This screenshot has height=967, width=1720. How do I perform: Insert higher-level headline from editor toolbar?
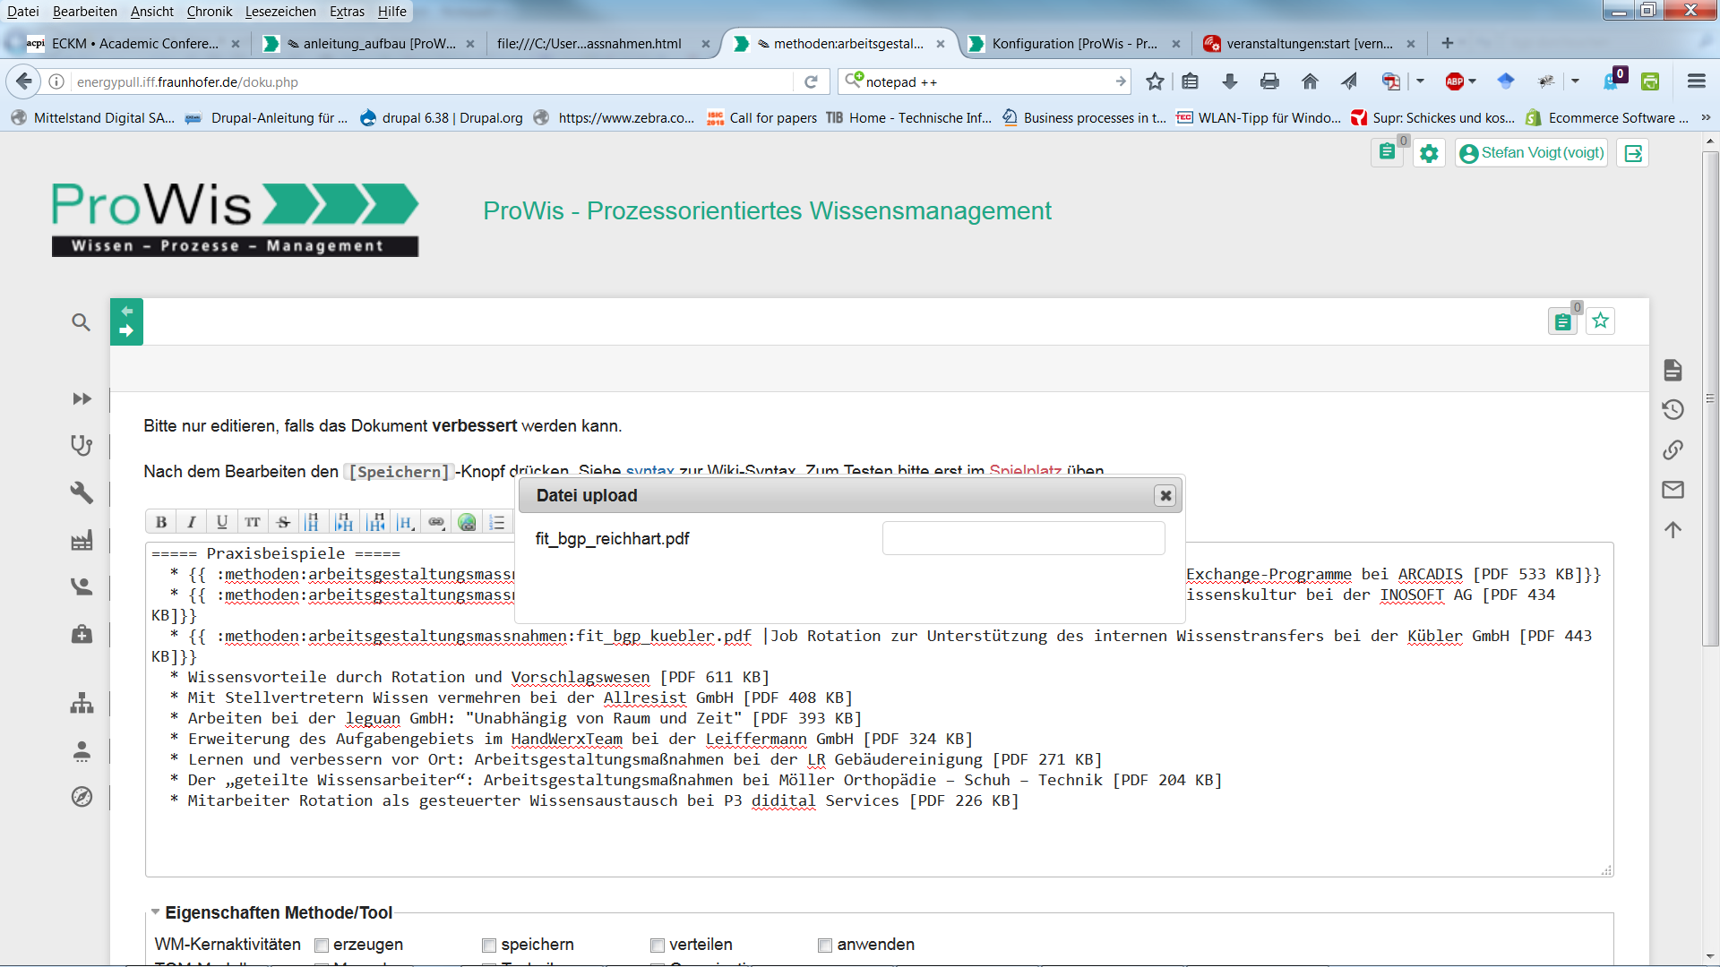click(376, 522)
